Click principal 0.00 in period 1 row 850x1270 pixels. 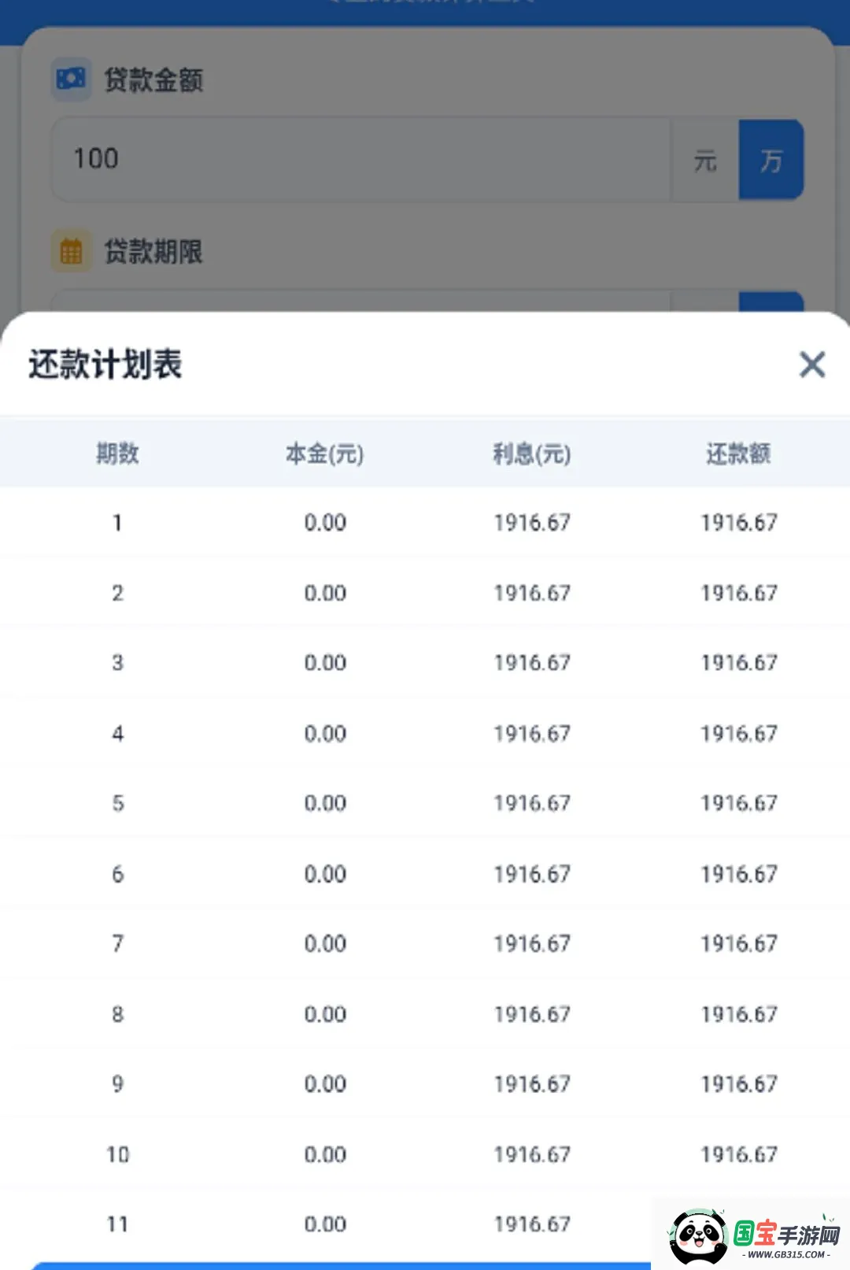[325, 523]
